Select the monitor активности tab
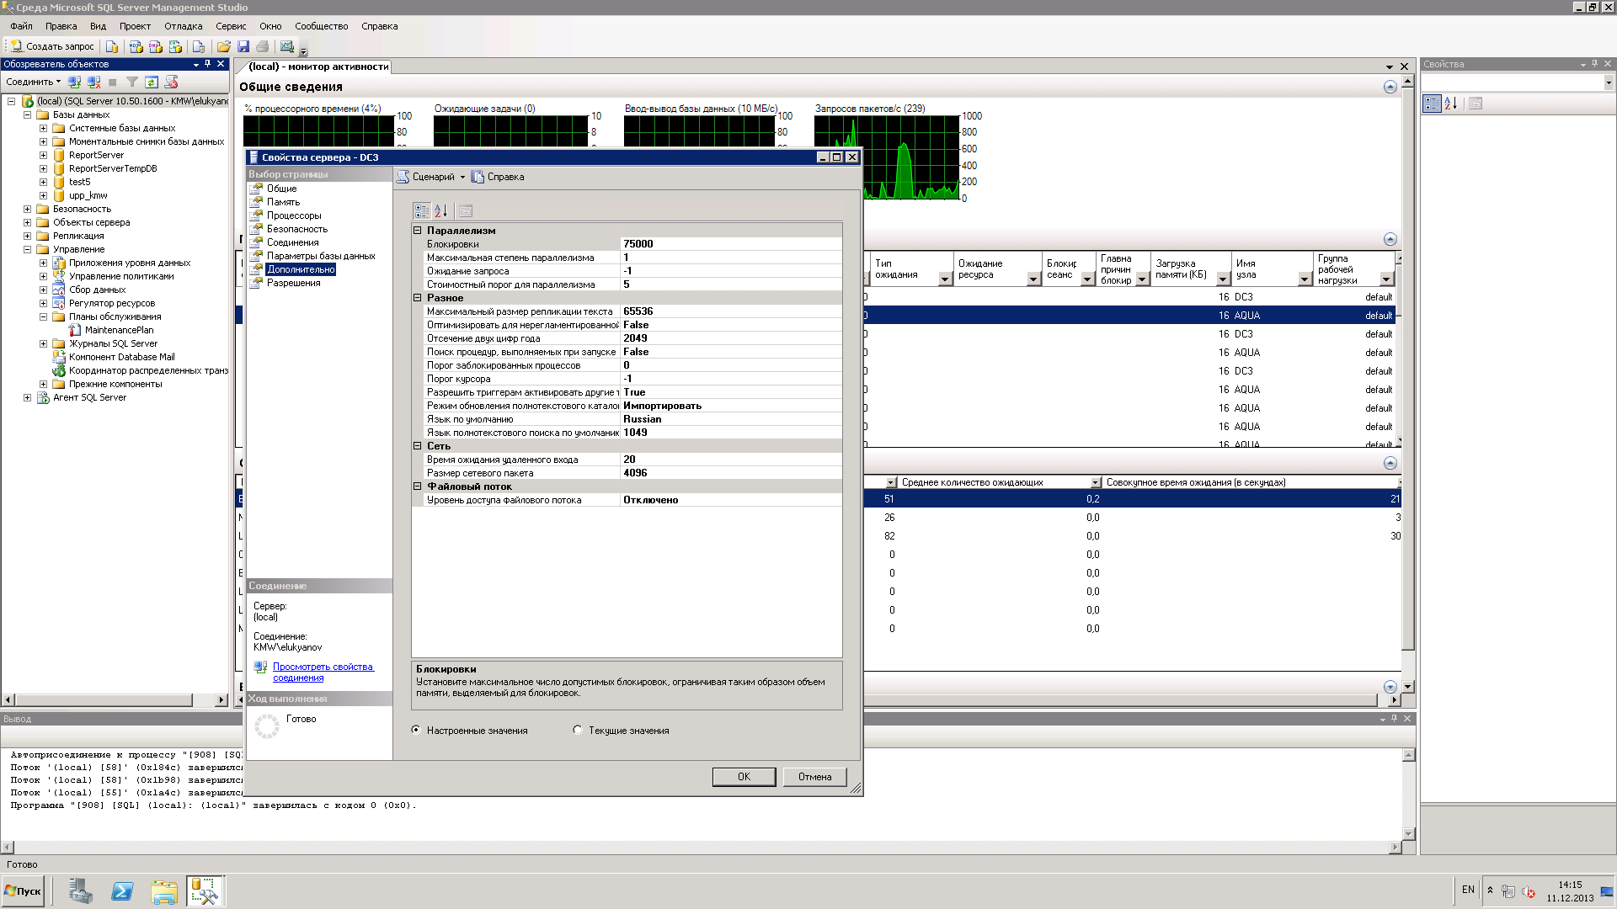The image size is (1617, 909). pyautogui.click(x=318, y=66)
